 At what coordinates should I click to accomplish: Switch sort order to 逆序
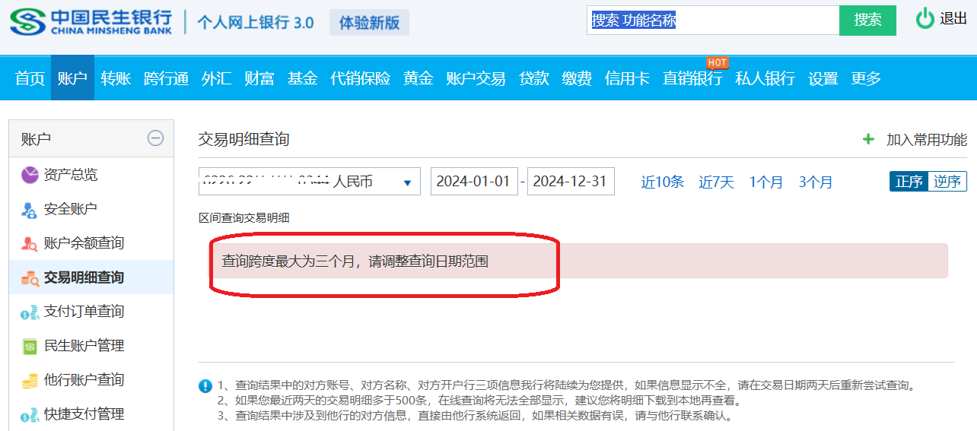(947, 182)
